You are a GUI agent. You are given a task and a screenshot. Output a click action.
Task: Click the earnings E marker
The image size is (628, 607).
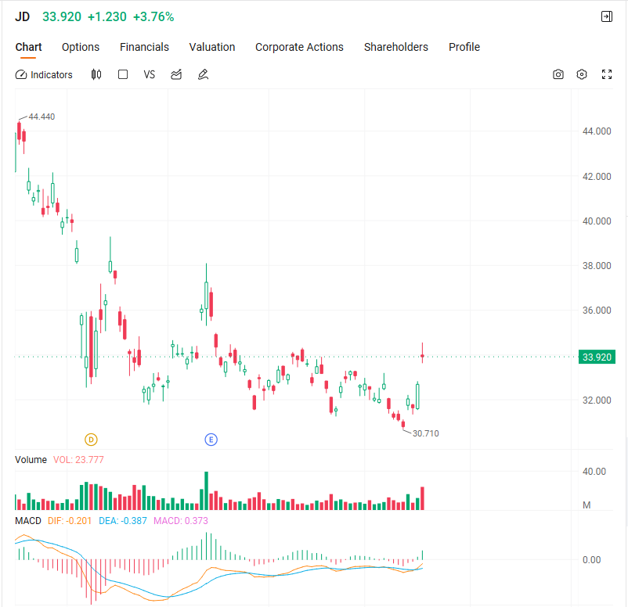click(211, 440)
